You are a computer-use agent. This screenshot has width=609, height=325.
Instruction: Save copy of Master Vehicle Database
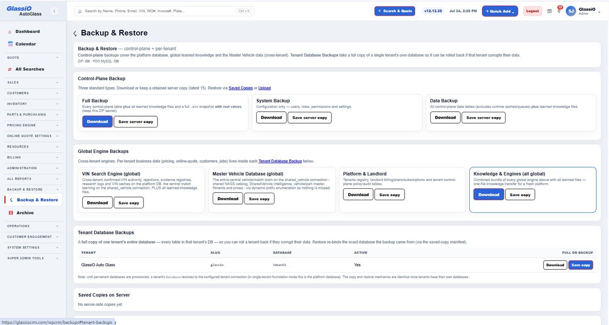point(259,199)
